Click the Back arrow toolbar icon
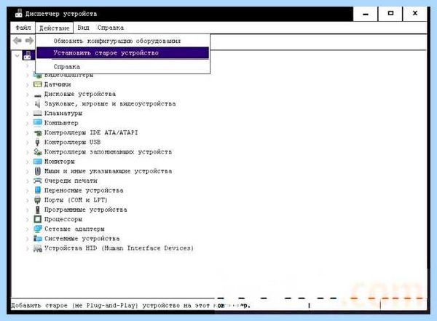Viewport: 437px width, 321px height. [17, 41]
